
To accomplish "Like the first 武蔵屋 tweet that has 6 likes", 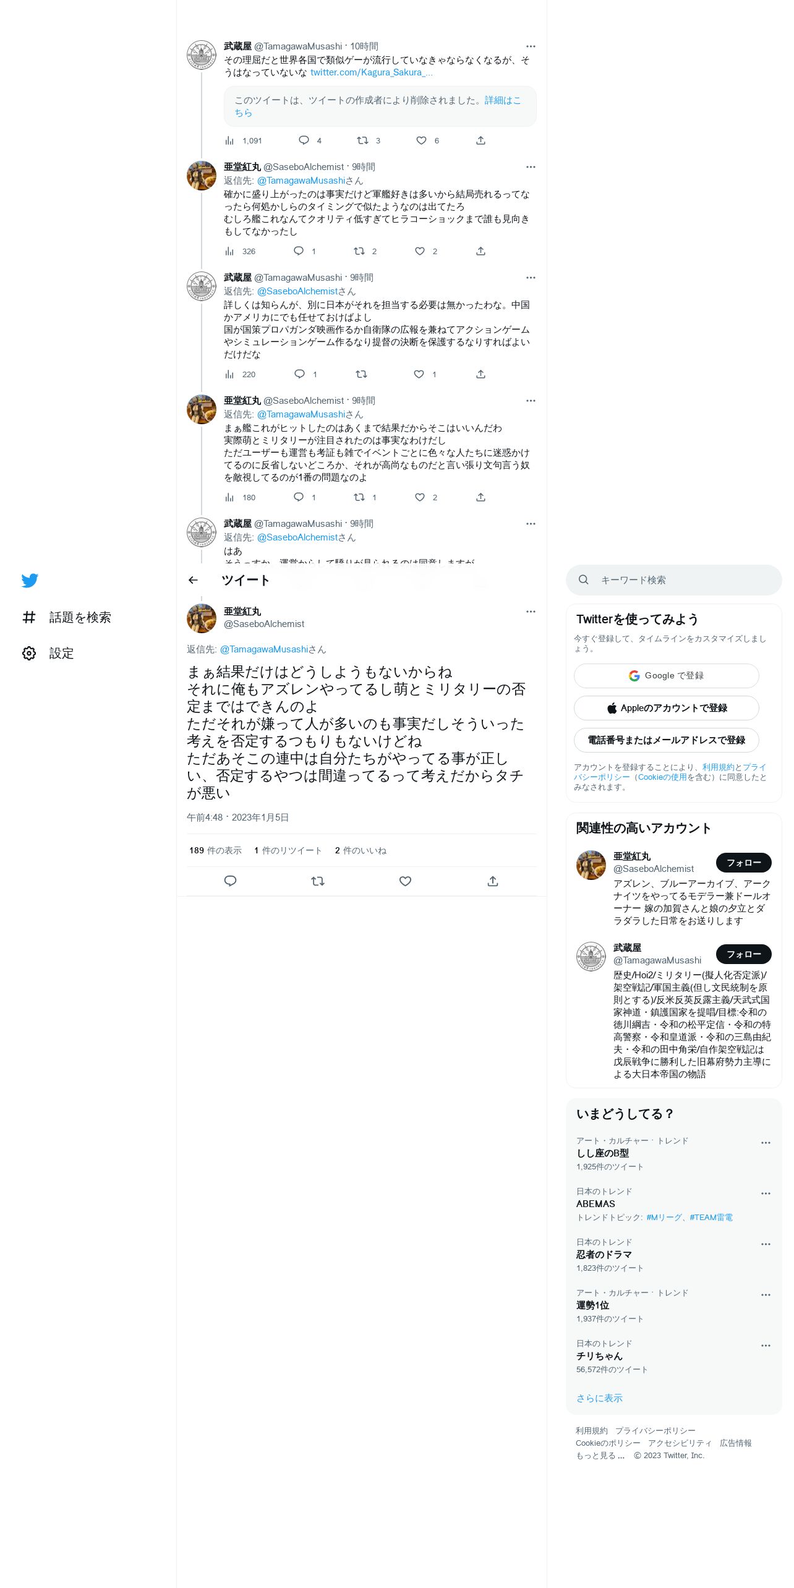I will point(421,140).
